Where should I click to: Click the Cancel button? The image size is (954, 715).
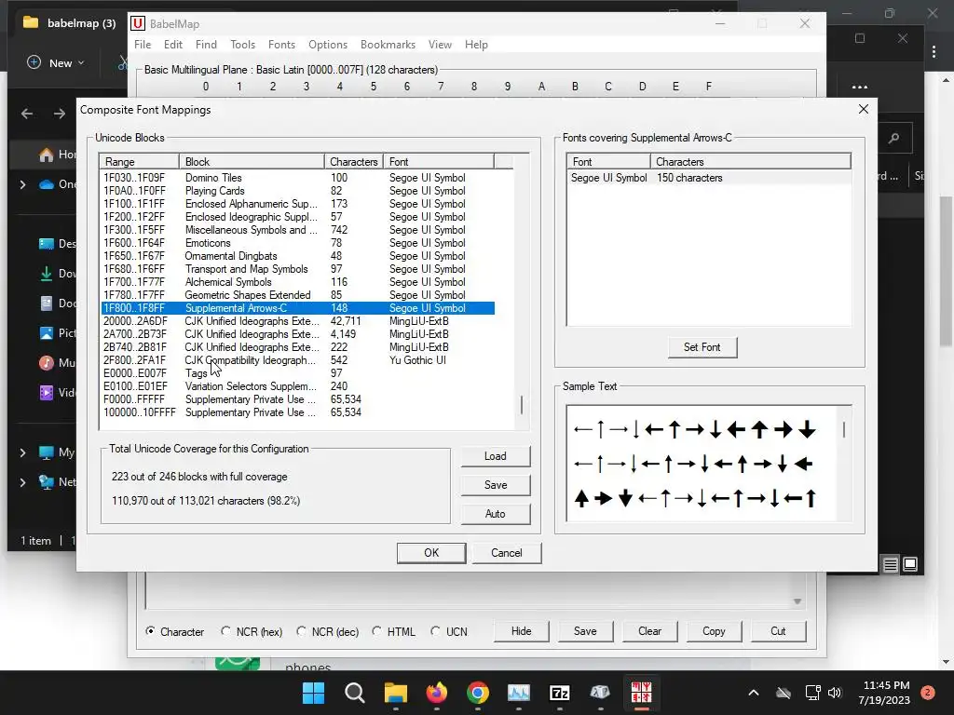[506, 553]
